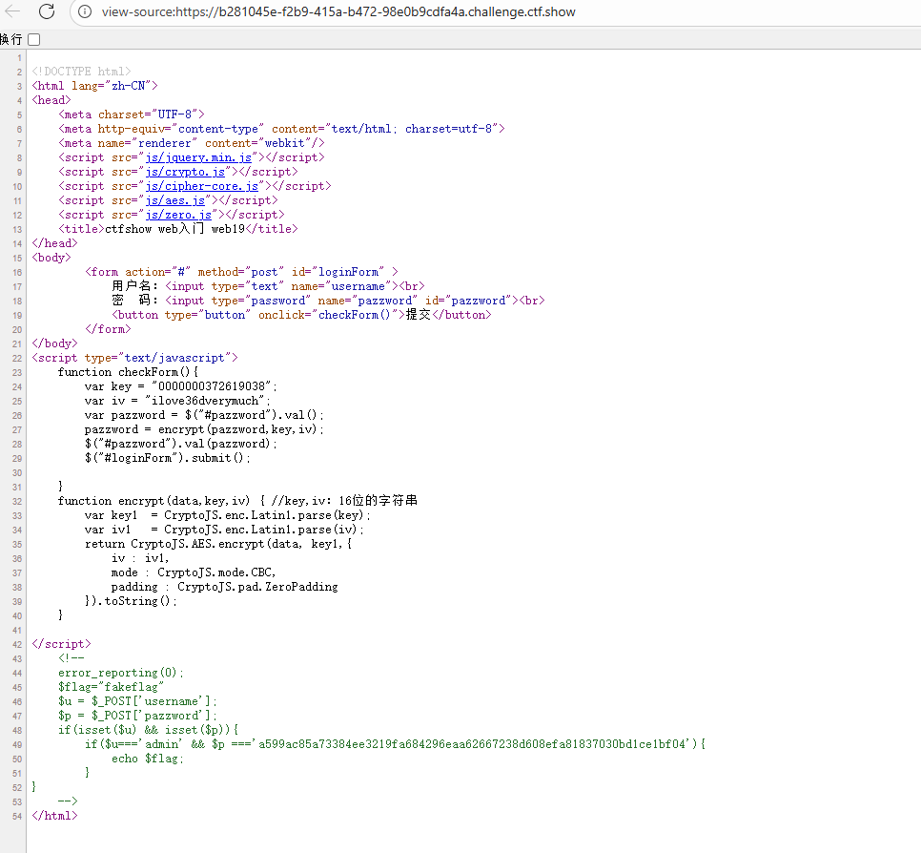Image resolution: width=921 pixels, height=853 pixels.
Task: Click the pazzword = encrypt(pazzword,key,iv); line
Action: point(204,429)
